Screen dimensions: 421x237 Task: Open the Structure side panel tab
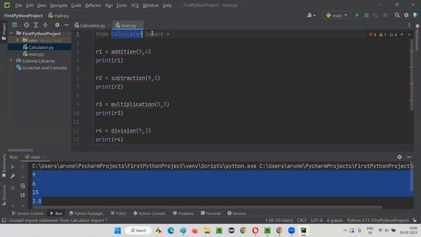4,195
